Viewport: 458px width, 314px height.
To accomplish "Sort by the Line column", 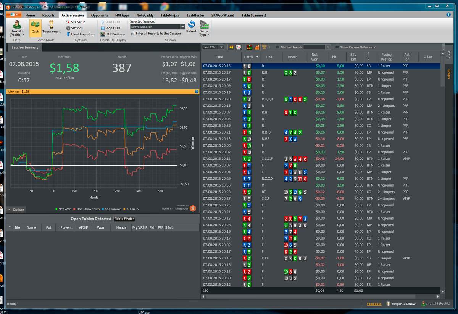I will [269, 57].
